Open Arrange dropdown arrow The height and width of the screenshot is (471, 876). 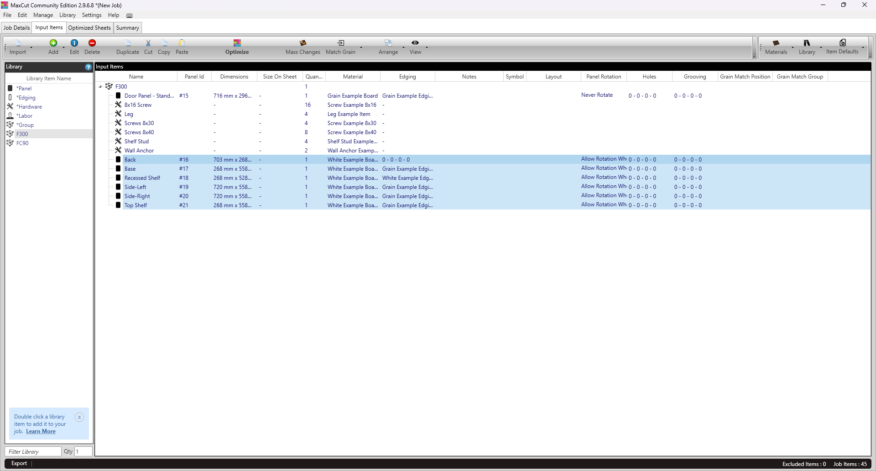403,47
